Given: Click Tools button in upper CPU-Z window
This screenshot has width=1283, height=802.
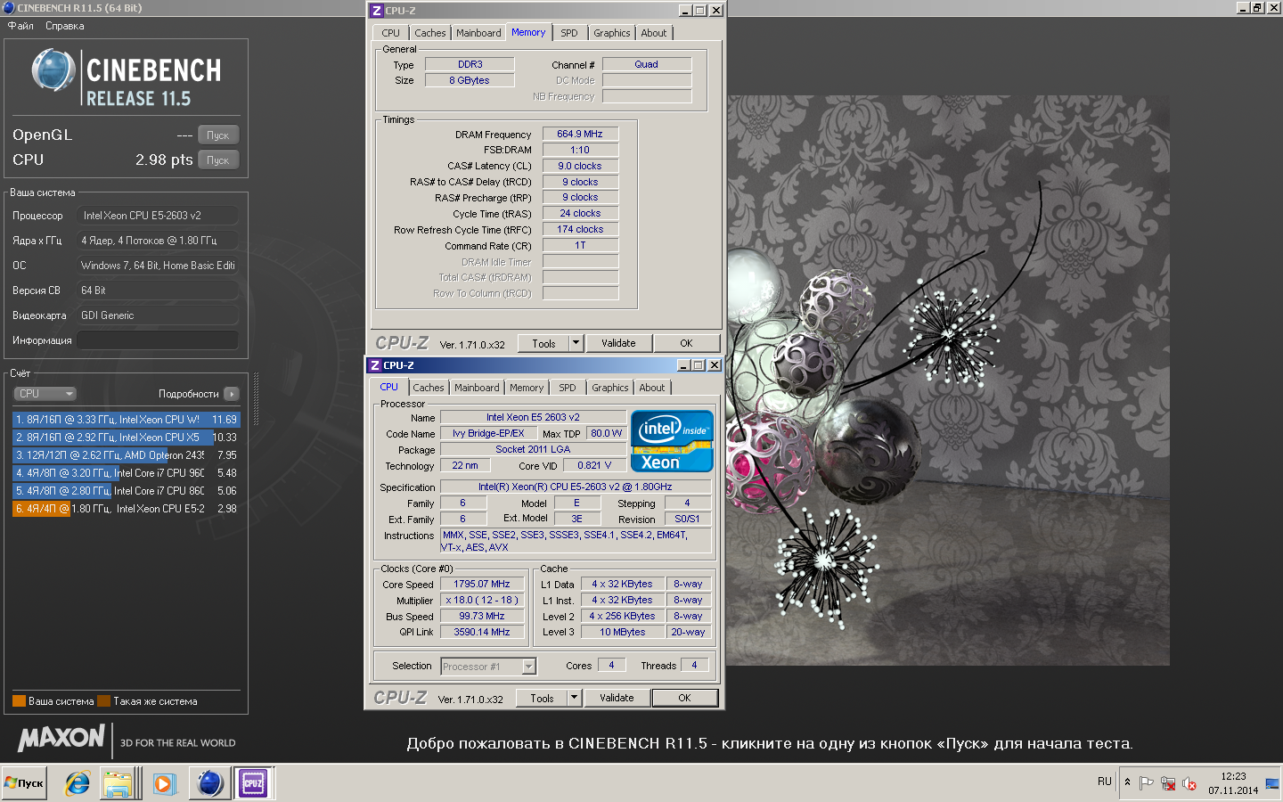Looking at the screenshot, I should click(543, 344).
